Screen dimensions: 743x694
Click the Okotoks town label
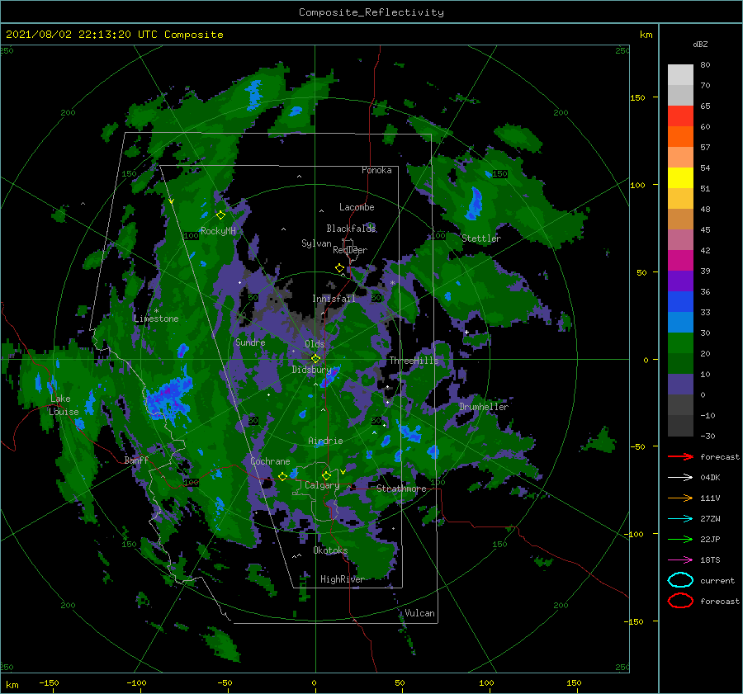(x=330, y=550)
